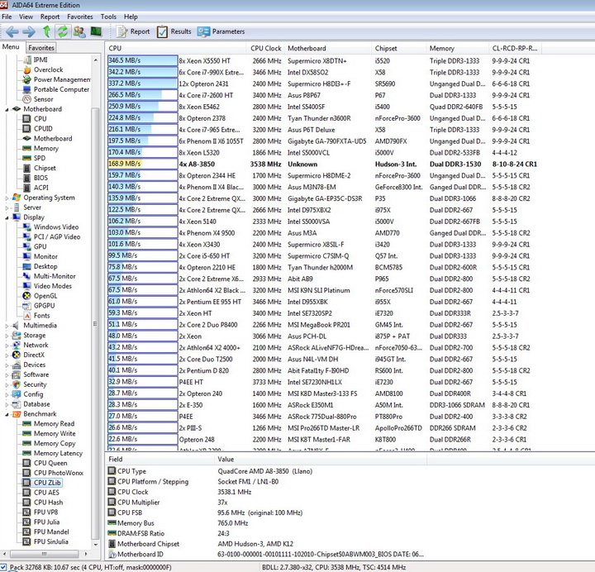The width and height of the screenshot is (595, 572).
Task: Select the IPMI tree item
Action: click(36, 60)
